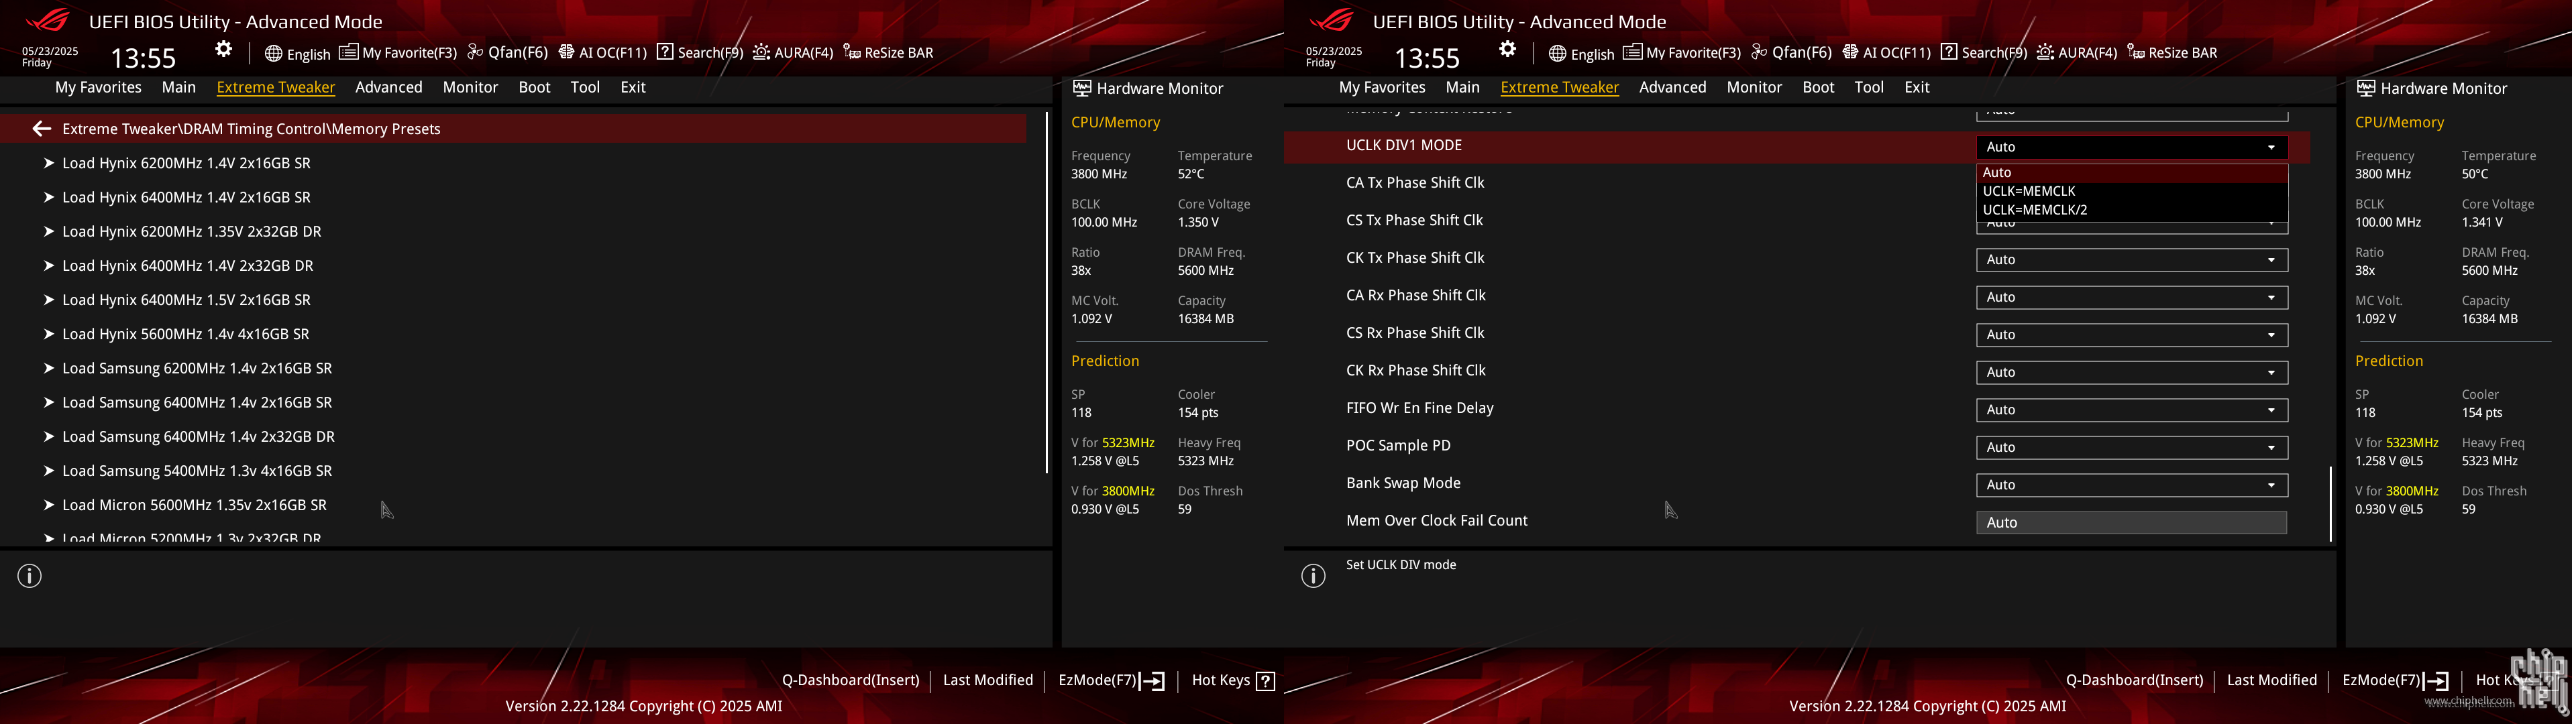Open CK Rx Phase Shift Clk dropdown
The width and height of the screenshot is (2576, 724).
pyautogui.click(x=2131, y=372)
